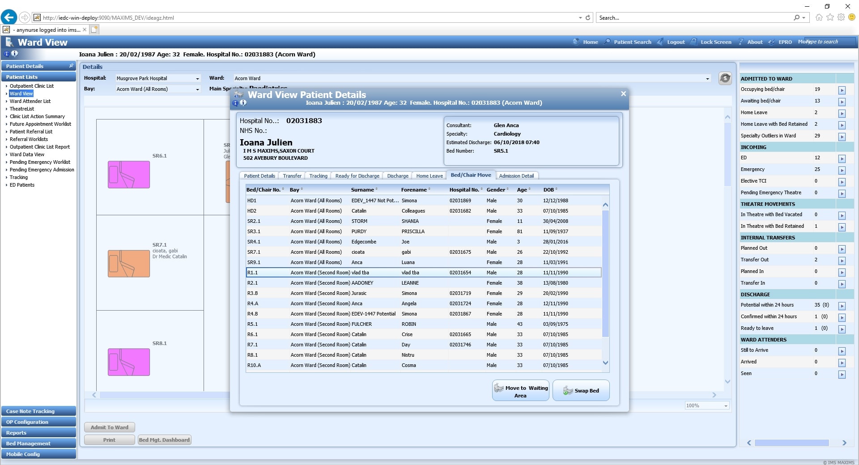Open the Ward dropdown arrow
The width and height of the screenshot is (859, 465).
coord(707,78)
